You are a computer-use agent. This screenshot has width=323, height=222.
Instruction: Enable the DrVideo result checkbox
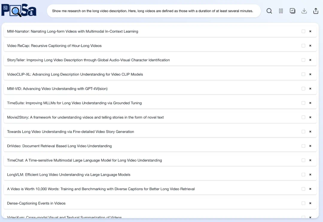[303, 146]
